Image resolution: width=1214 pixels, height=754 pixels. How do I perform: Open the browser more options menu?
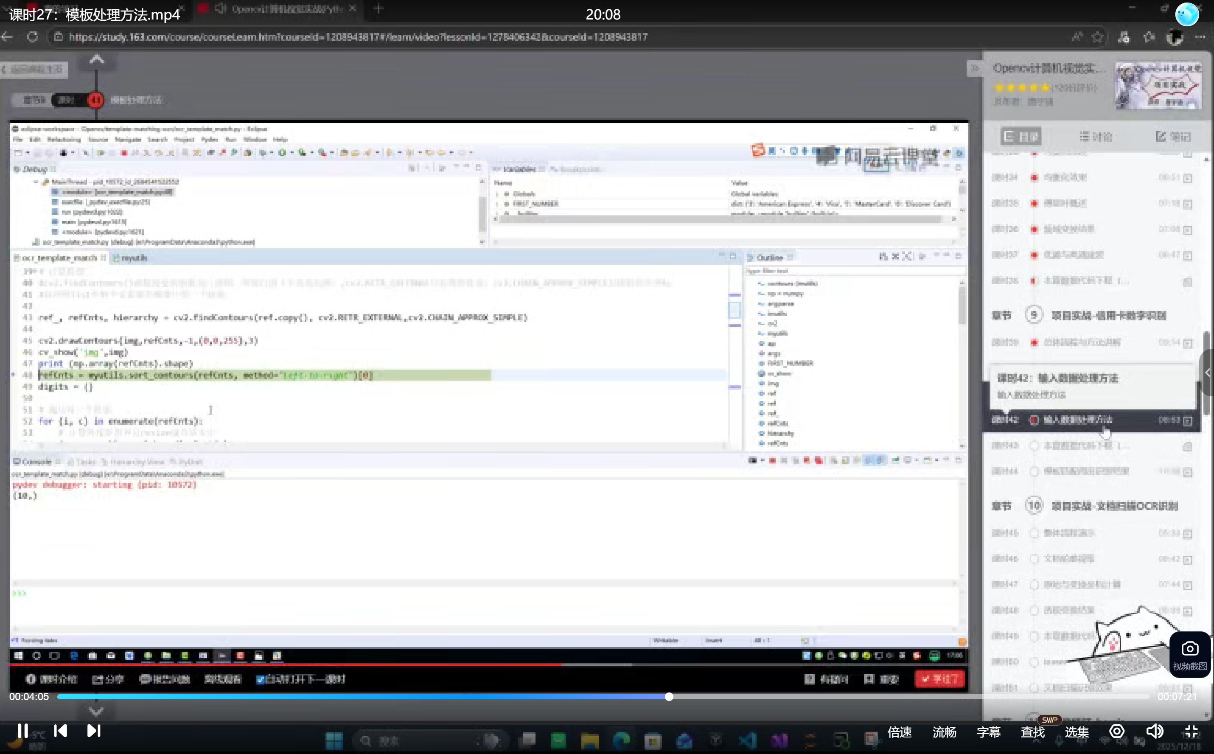pos(1200,37)
